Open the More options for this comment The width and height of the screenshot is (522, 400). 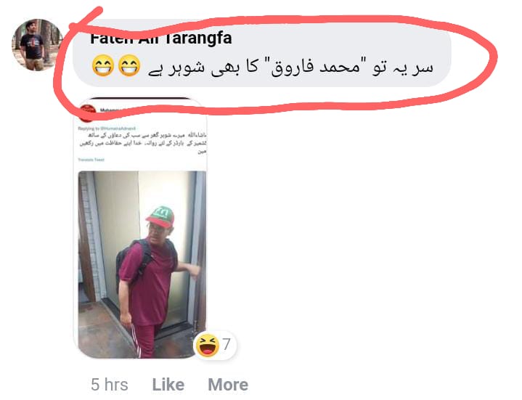228,385
